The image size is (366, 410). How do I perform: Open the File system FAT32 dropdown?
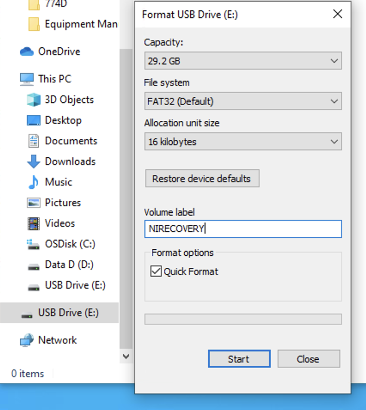click(x=243, y=102)
